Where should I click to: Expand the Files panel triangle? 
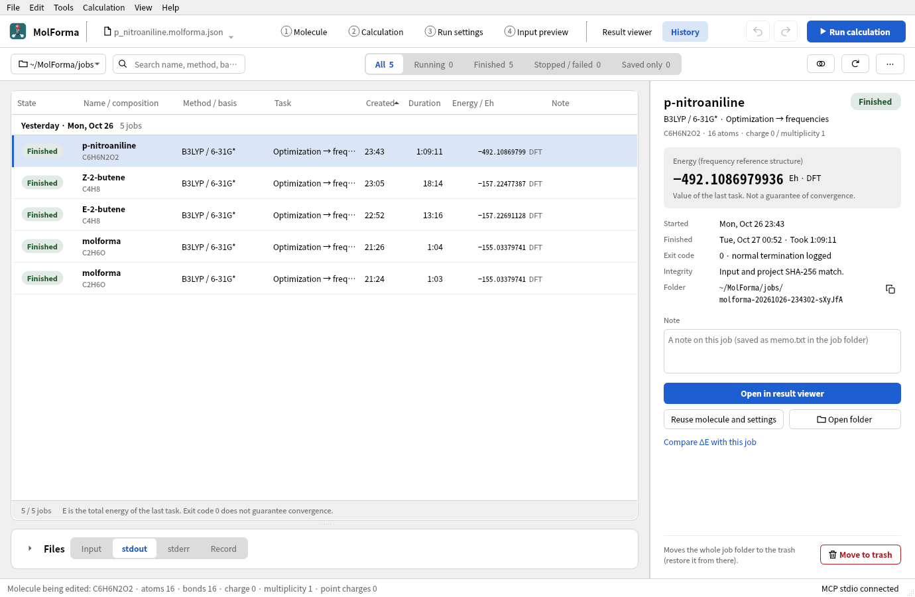(x=30, y=549)
